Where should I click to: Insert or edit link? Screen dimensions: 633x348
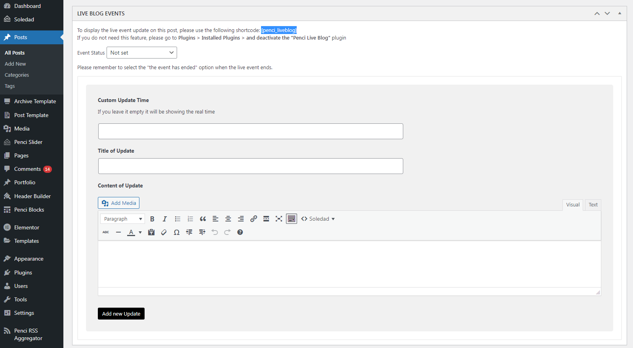click(254, 219)
